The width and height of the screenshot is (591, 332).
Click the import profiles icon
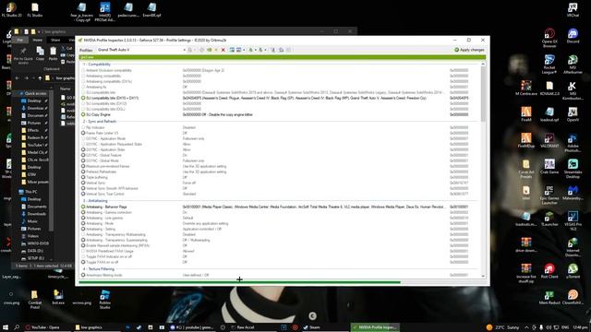coord(260,50)
